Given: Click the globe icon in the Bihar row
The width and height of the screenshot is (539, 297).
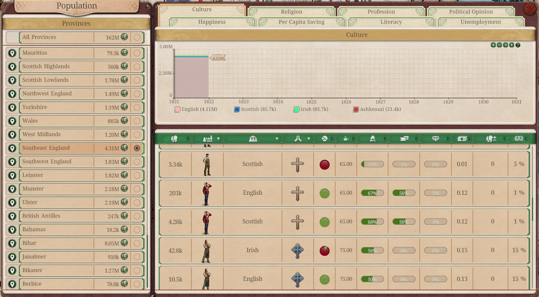Looking at the screenshot, I should [124, 243].
